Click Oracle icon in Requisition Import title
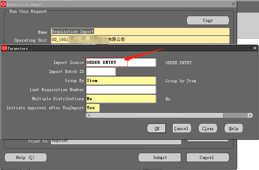The height and width of the screenshot is (170, 259). [3, 4]
